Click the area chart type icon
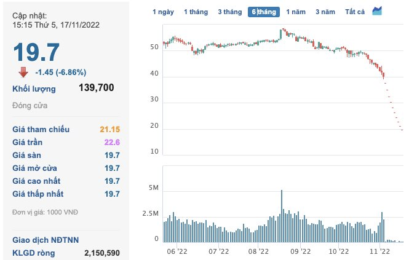The image size is (409, 260). tap(378, 11)
